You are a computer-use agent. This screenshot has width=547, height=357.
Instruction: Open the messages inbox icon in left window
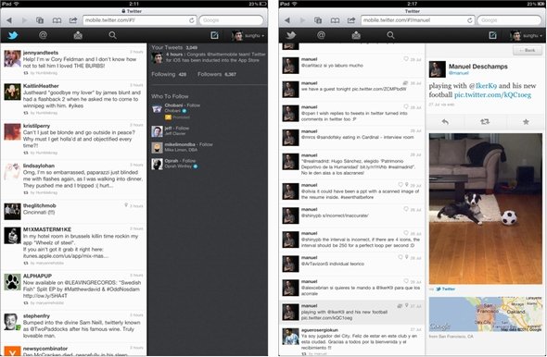tap(78, 35)
